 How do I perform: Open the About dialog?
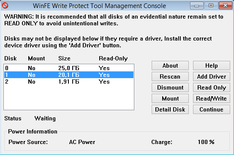tap(170, 65)
